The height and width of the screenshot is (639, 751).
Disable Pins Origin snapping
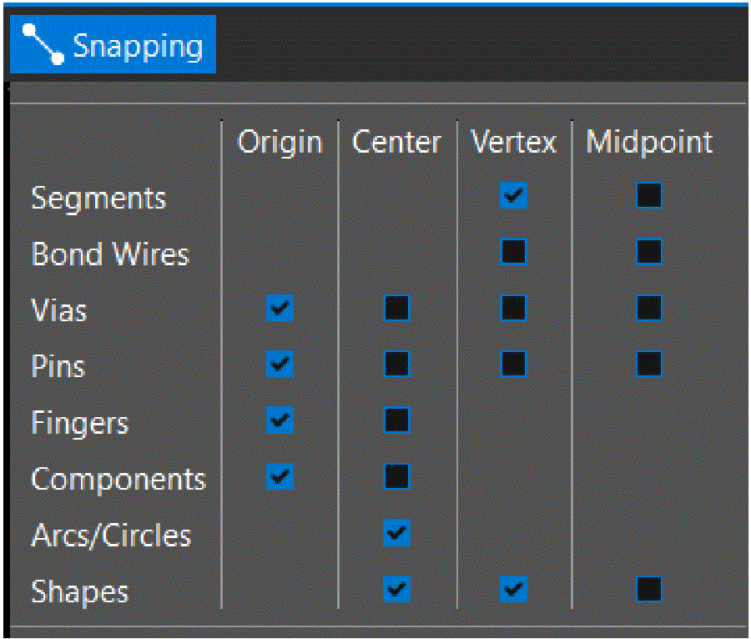click(x=280, y=365)
